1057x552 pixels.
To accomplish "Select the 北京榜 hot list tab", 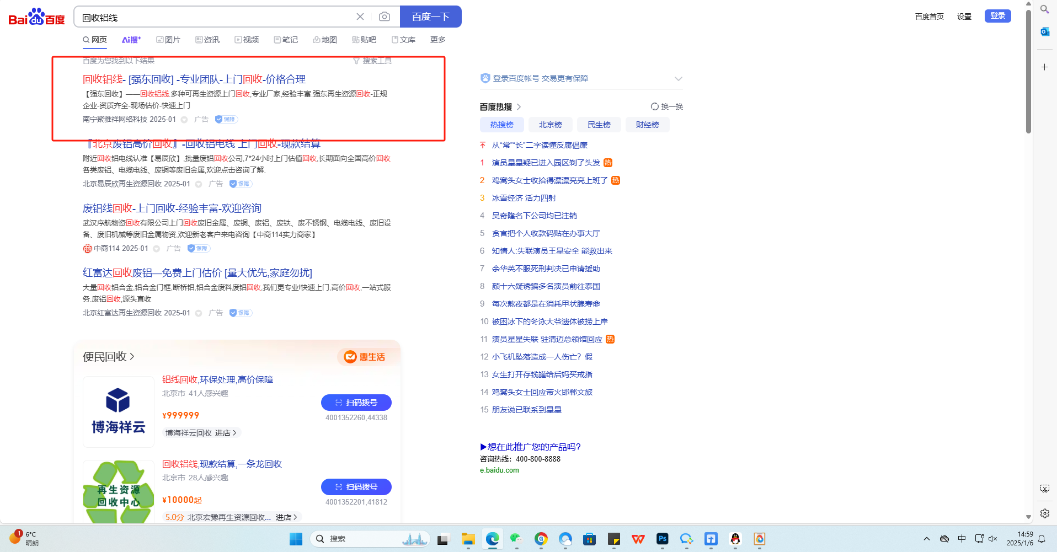I will pyautogui.click(x=550, y=125).
